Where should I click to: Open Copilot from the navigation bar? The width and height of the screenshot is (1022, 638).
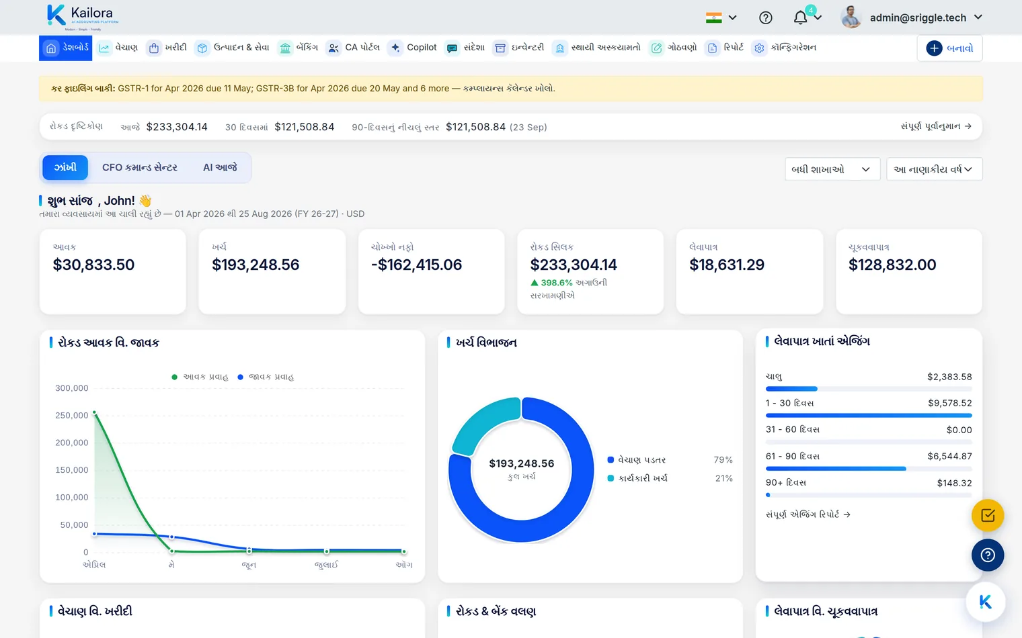click(414, 48)
